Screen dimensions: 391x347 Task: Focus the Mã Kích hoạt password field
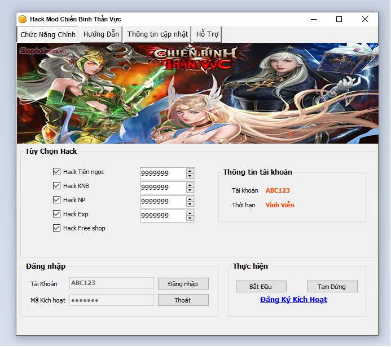coord(112,300)
